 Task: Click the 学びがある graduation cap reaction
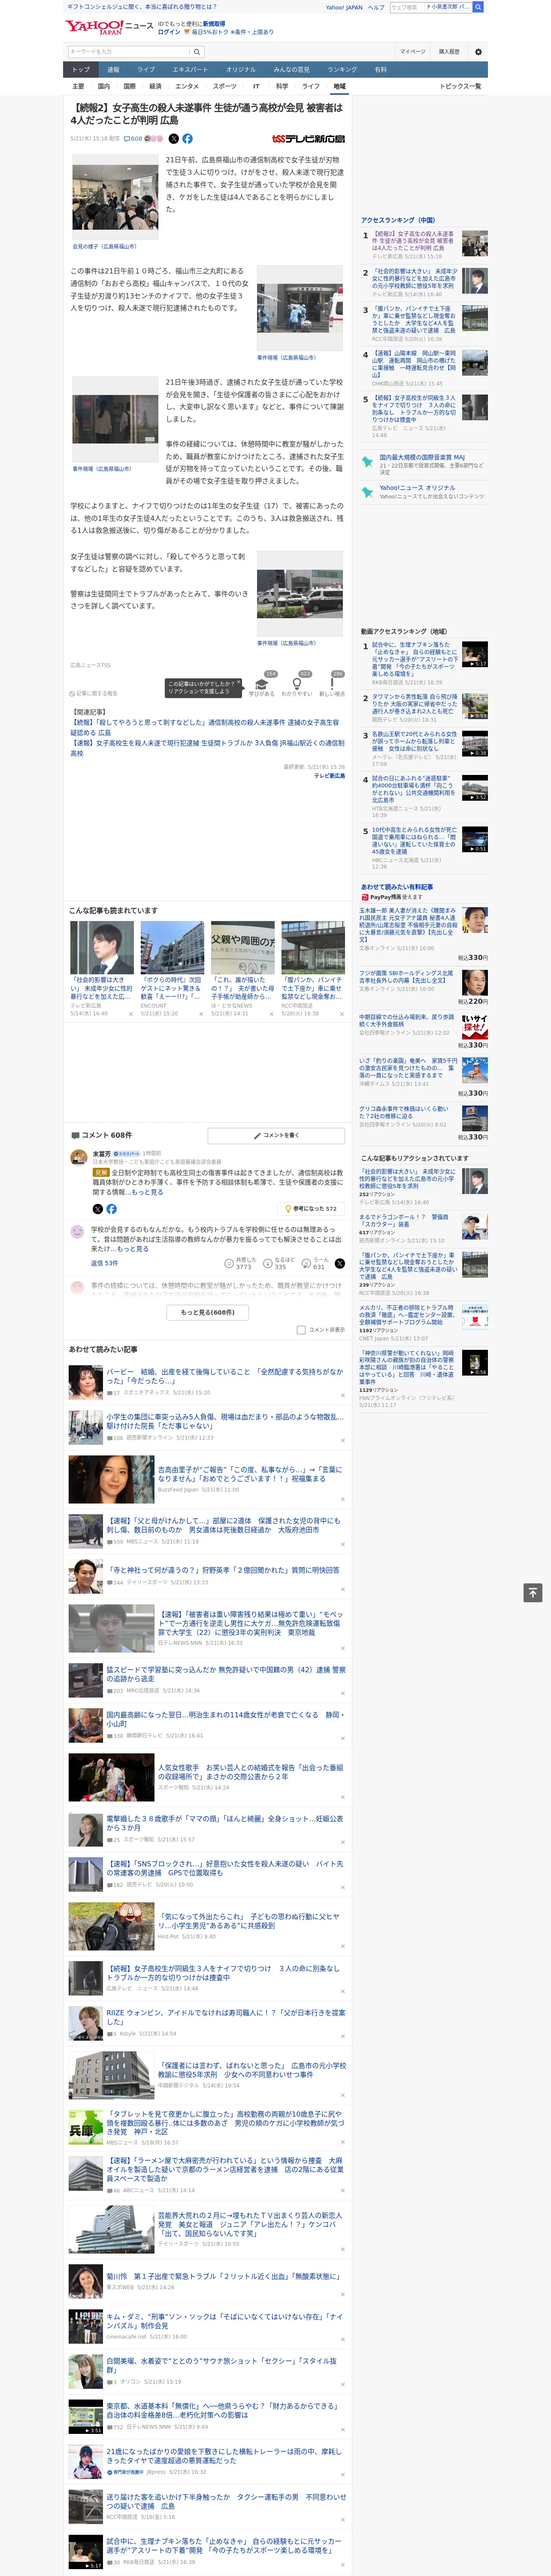click(x=262, y=684)
